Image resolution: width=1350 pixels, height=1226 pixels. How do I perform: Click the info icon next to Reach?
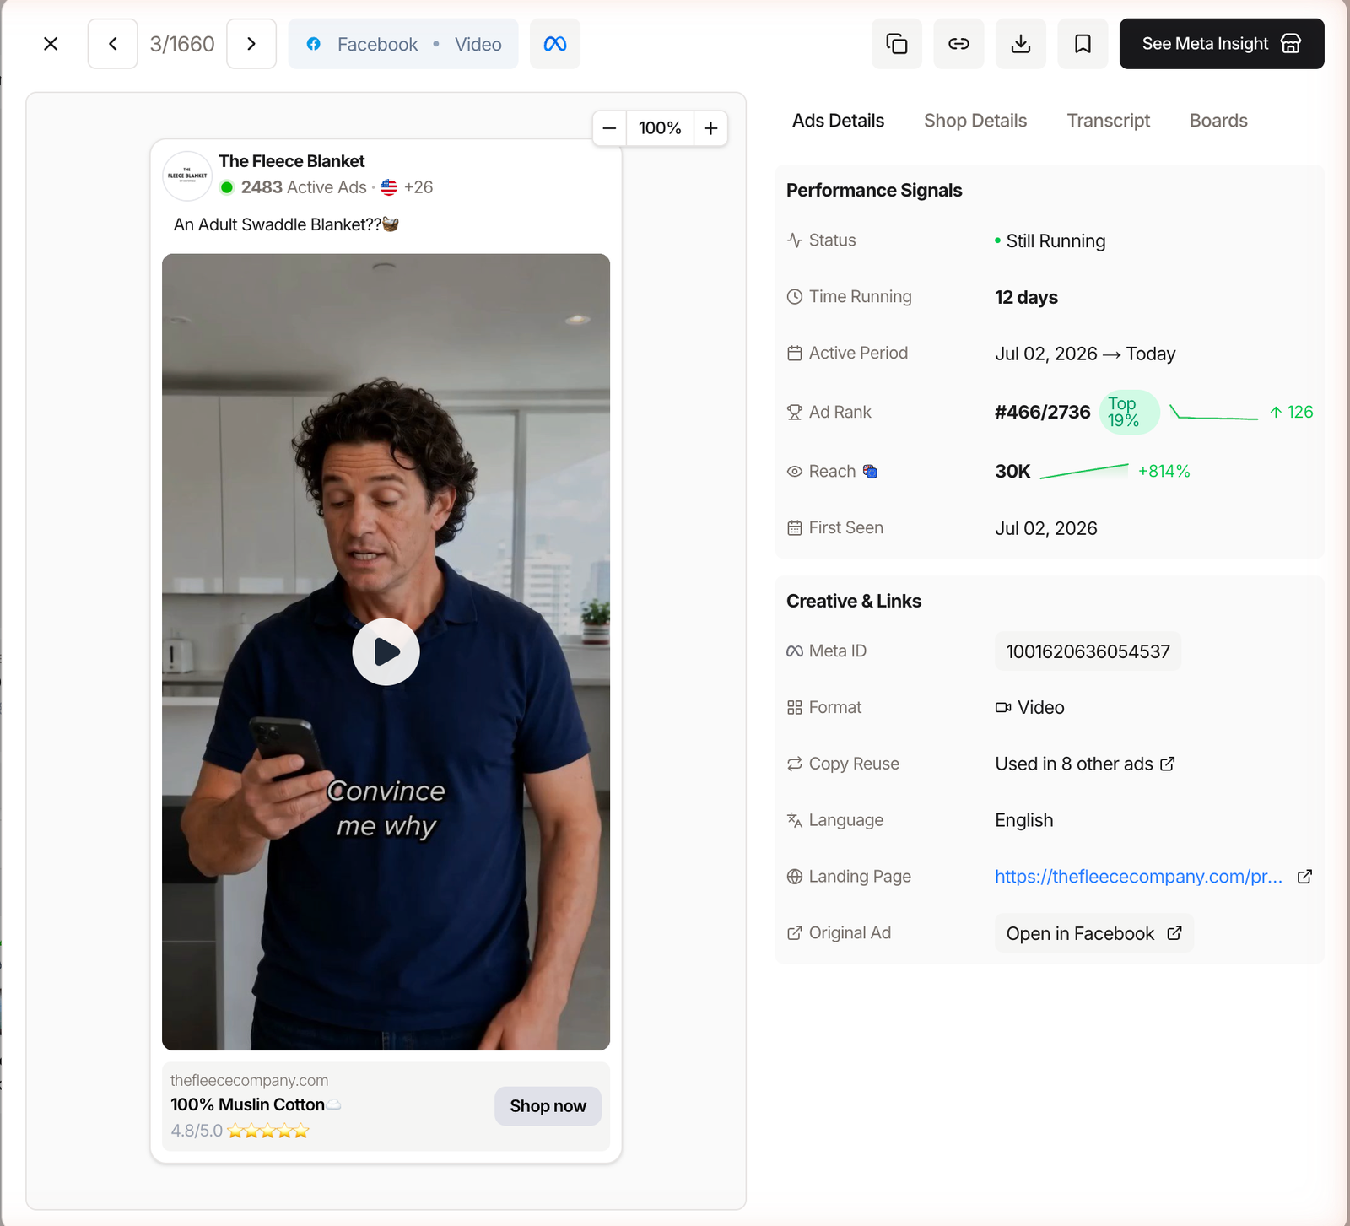[x=870, y=472]
